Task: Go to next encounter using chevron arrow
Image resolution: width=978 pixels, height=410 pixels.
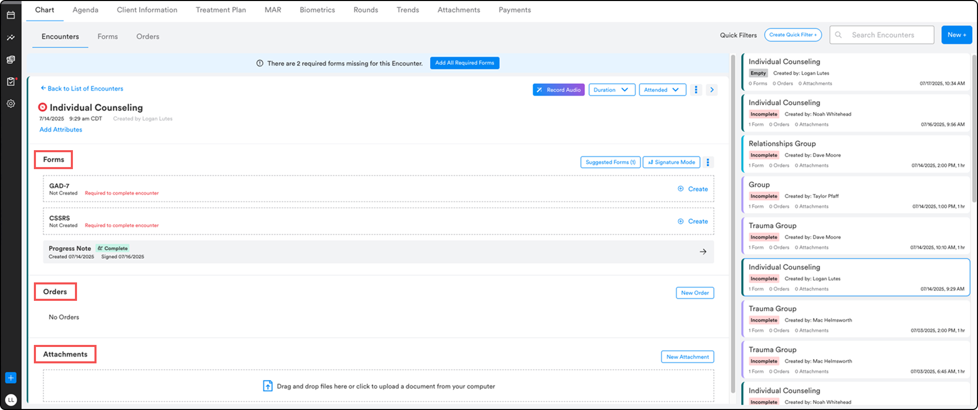Action: click(x=712, y=90)
